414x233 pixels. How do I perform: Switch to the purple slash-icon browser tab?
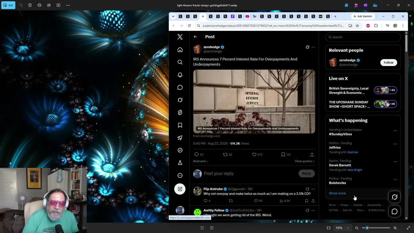233,17
